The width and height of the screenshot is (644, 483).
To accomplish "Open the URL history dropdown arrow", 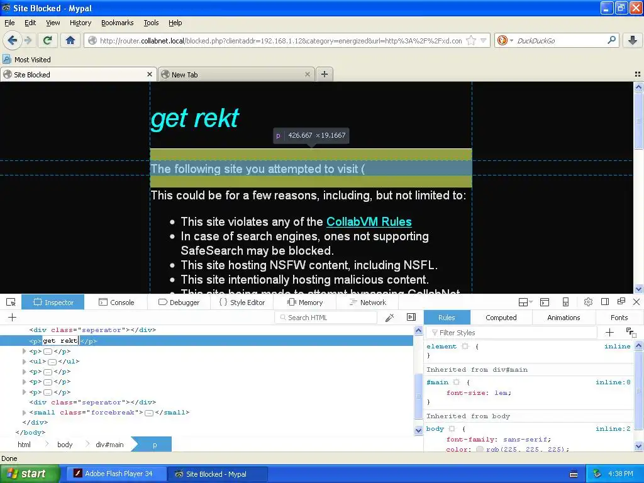I will coord(484,40).
